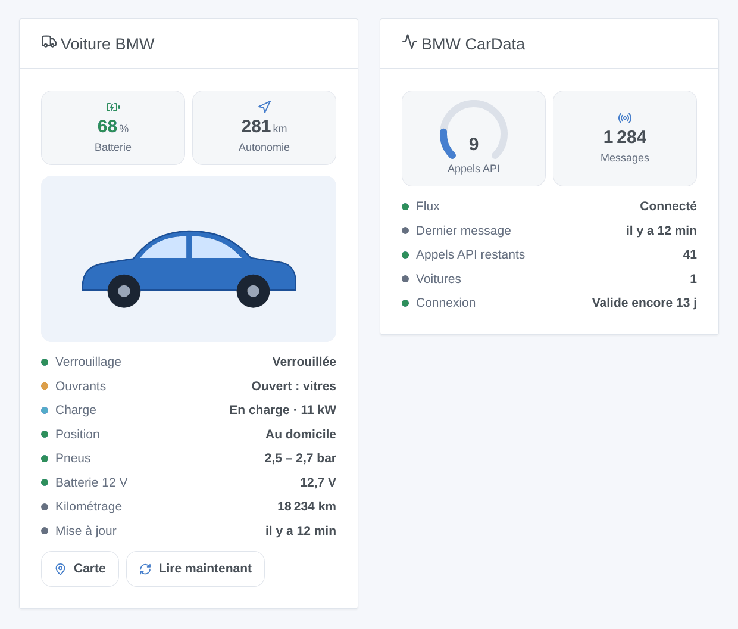Click the Ouvrants label
738x629 pixels.
point(80,386)
